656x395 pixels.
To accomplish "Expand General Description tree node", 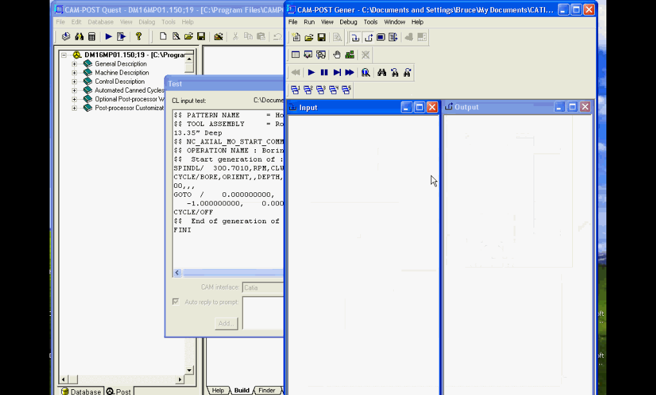I will pyautogui.click(x=74, y=64).
